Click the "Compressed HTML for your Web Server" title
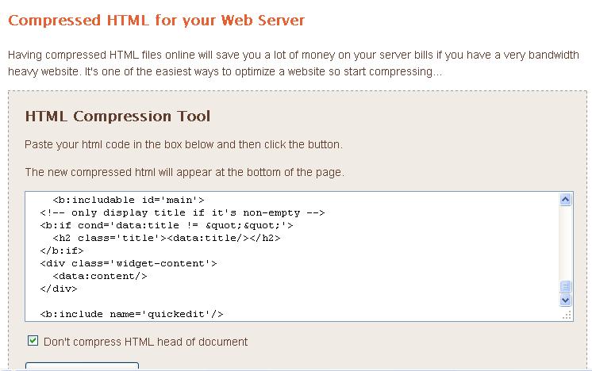This screenshot has width=592, height=371. 156,21
